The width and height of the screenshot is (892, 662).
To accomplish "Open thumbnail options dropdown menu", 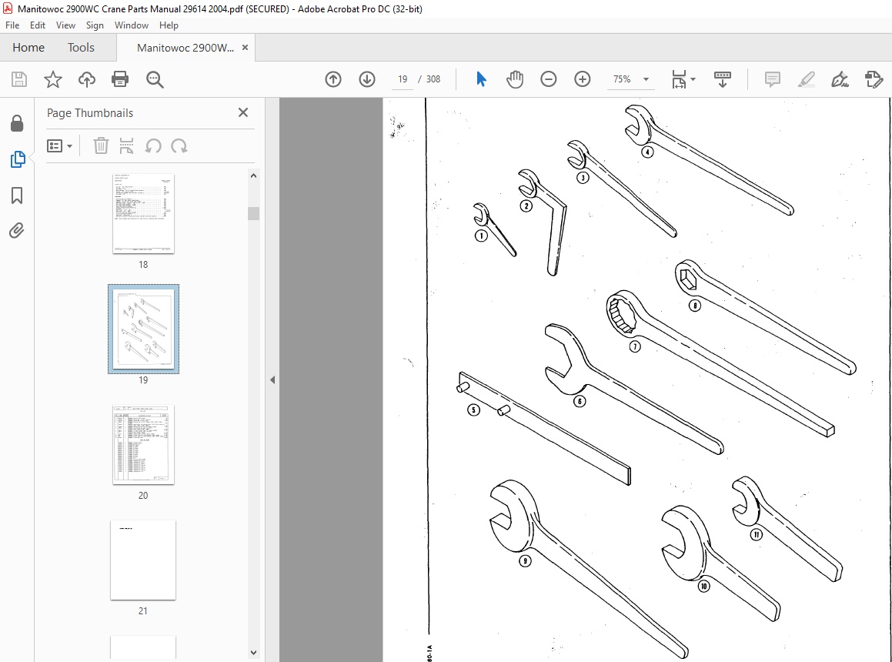I will pos(59,146).
